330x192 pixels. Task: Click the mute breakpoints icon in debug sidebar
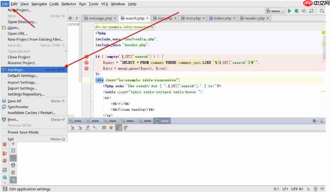(5, 161)
